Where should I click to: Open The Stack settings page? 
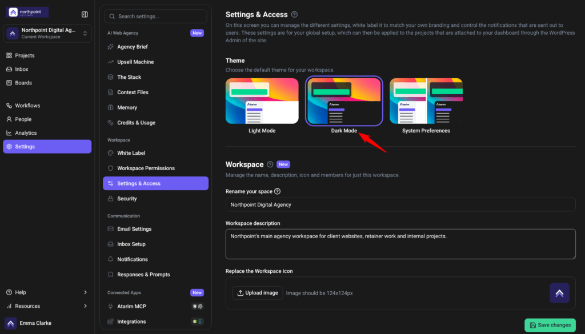155,77
